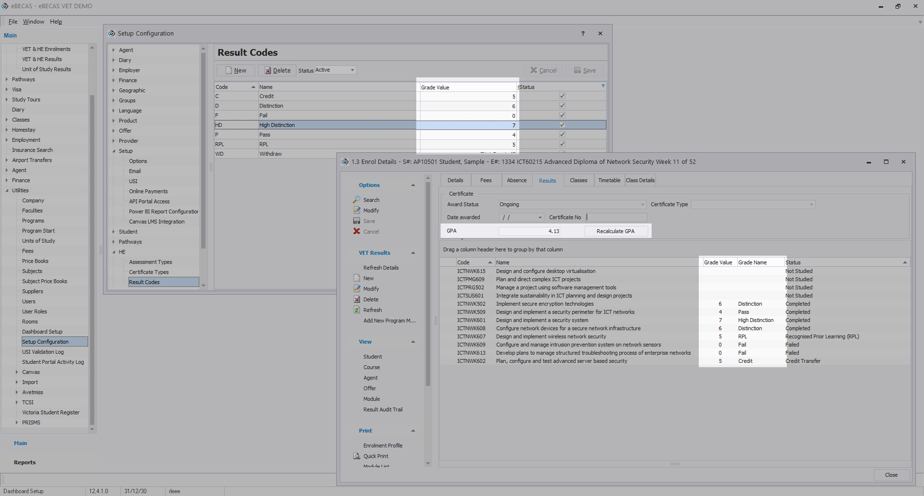Viewport: 924px width, 496px height.
Task: Click the Delete icon under VET Results
Action: point(357,299)
